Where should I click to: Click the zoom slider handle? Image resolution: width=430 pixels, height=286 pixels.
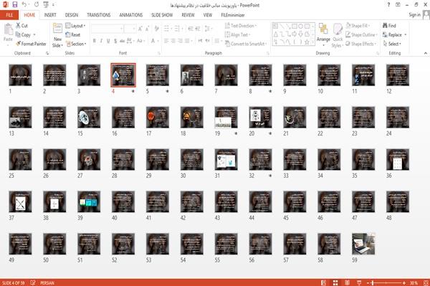[373, 282]
